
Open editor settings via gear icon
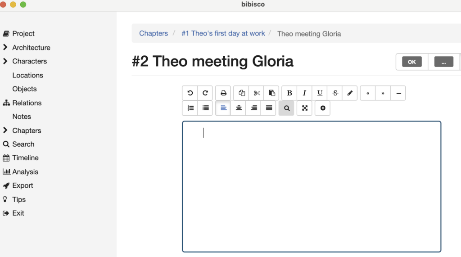(322, 108)
